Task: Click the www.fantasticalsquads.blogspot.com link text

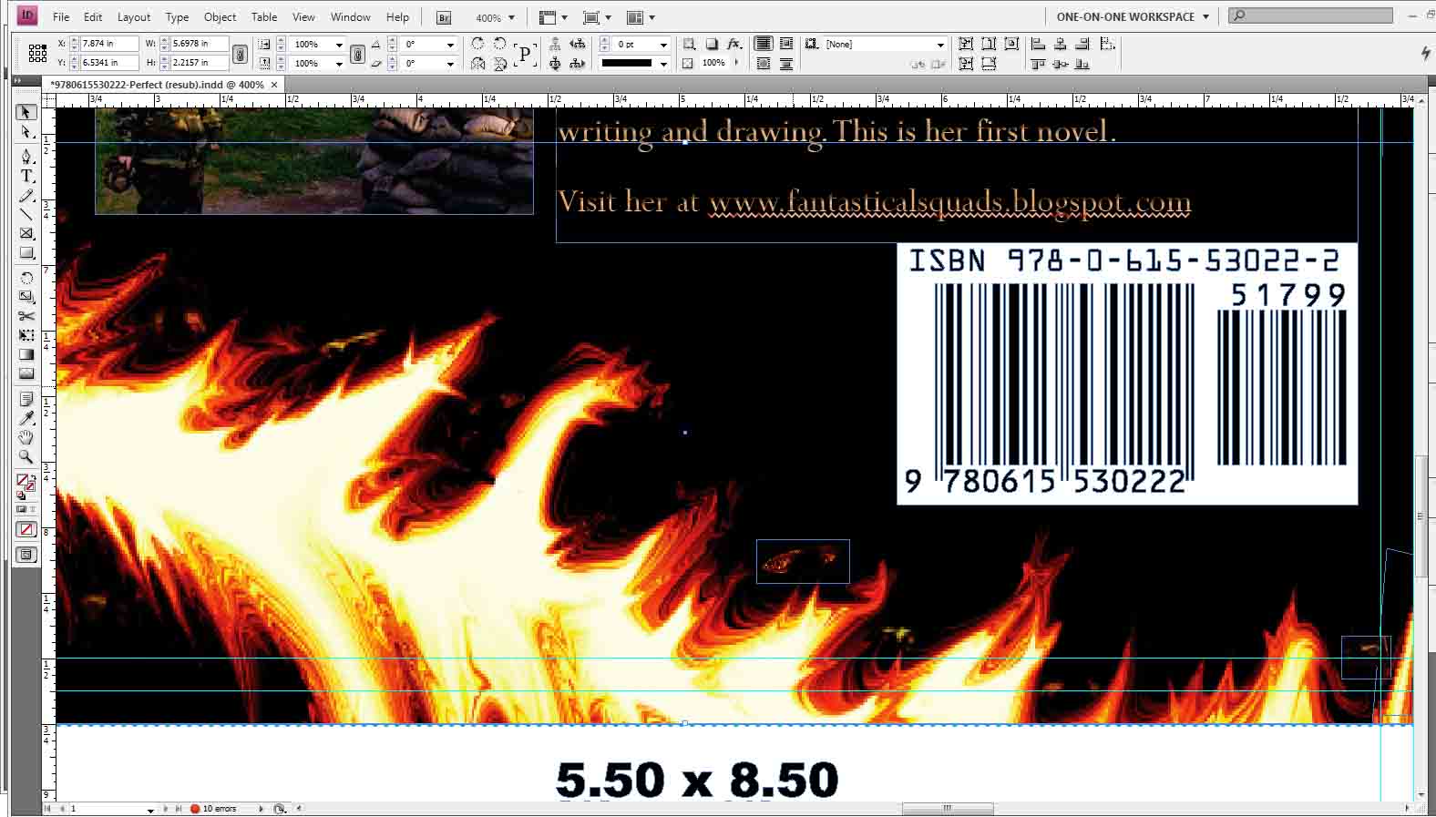Action: pos(949,202)
